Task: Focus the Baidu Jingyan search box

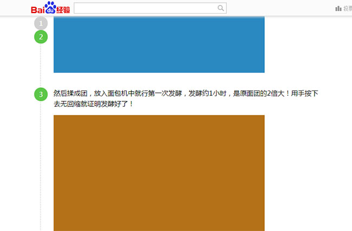Action: (145, 8)
